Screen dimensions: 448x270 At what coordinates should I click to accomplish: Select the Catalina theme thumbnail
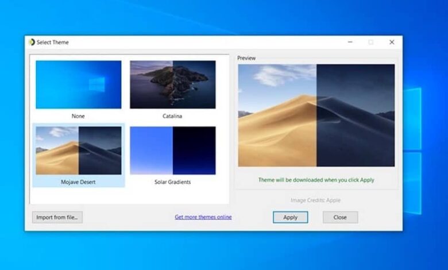pyautogui.click(x=173, y=84)
